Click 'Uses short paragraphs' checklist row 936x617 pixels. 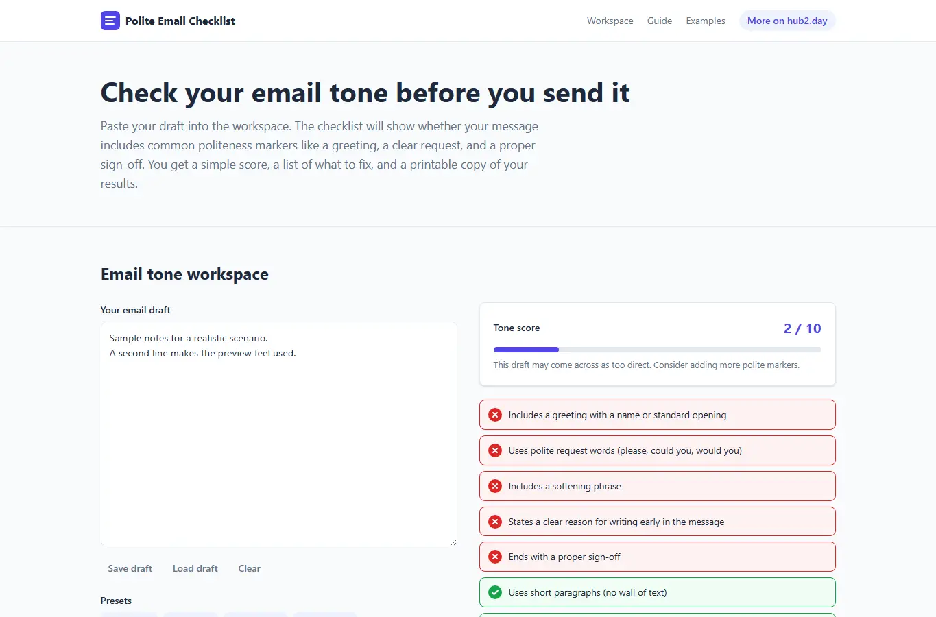[658, 592]
